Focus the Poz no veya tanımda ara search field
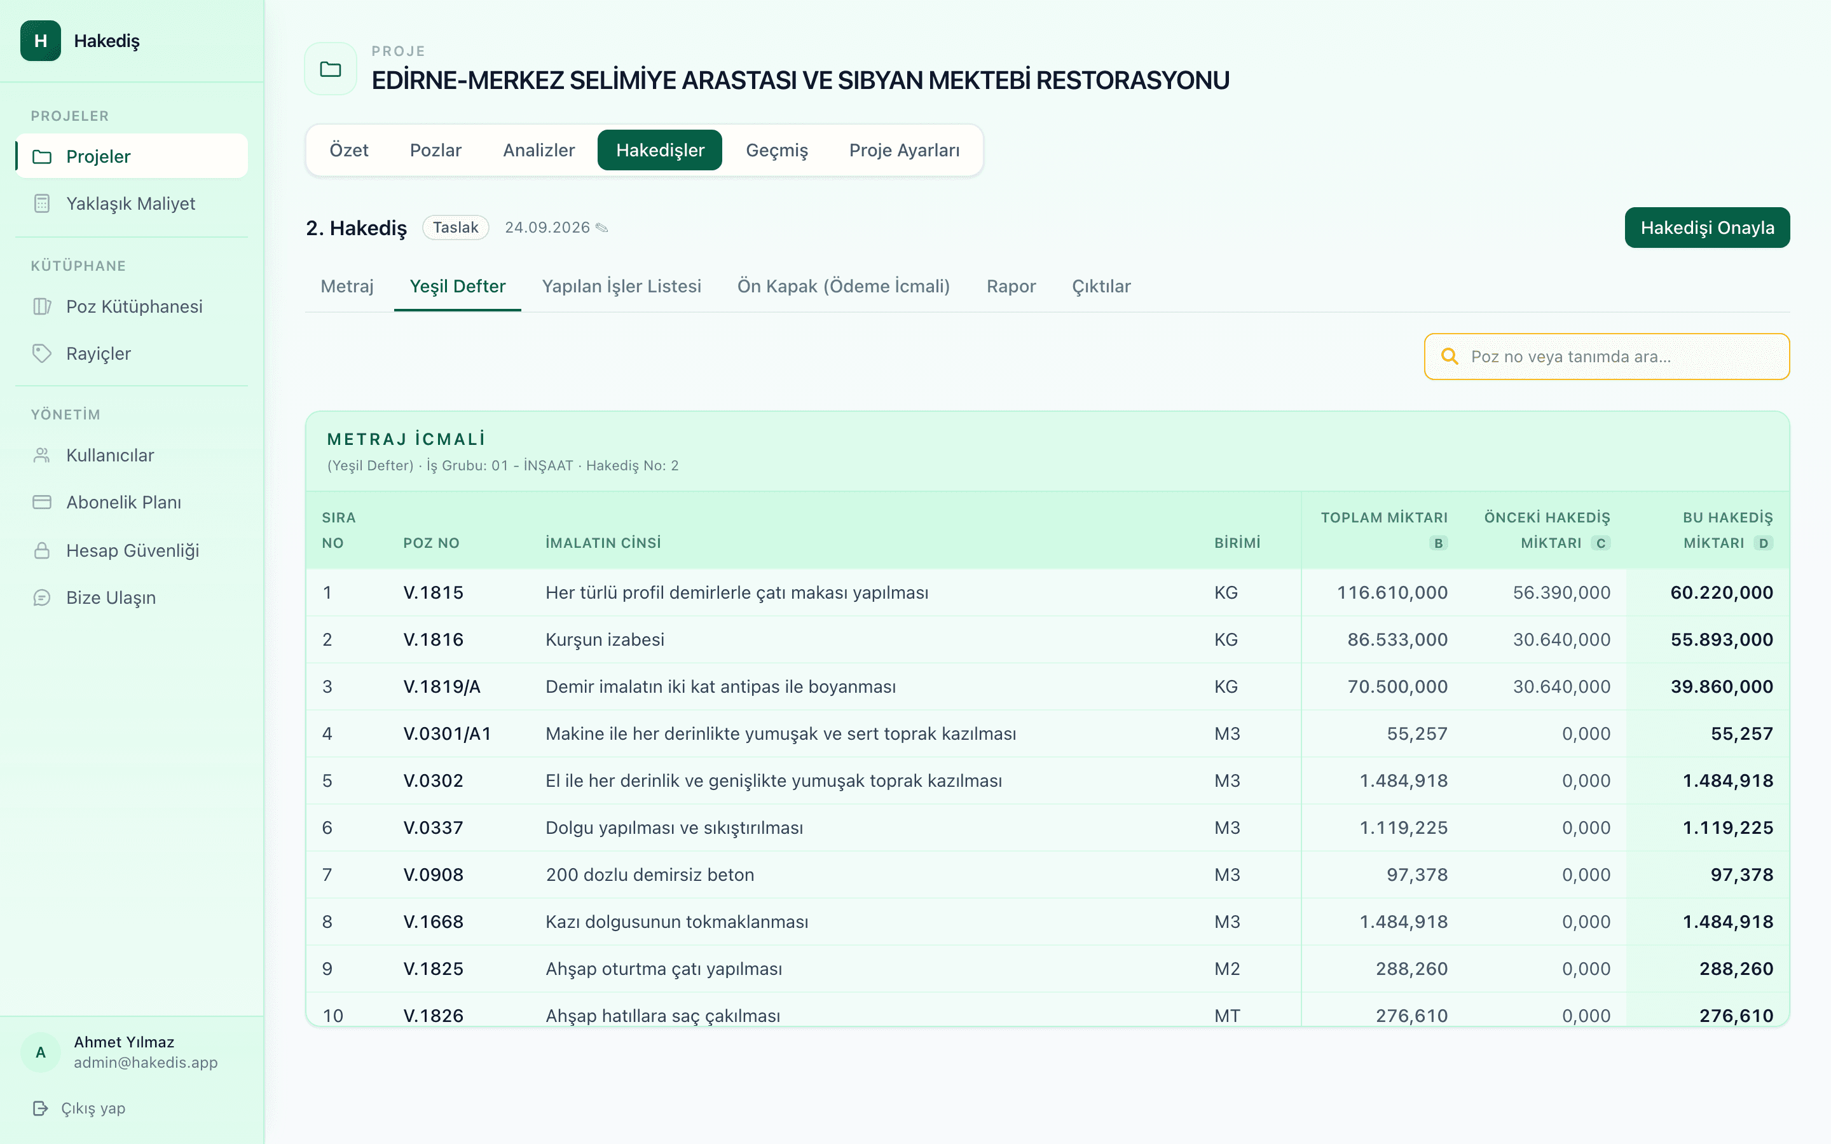This screenshot has width=1831, height=1144. pyautogui.click(x=1607, y=357)
